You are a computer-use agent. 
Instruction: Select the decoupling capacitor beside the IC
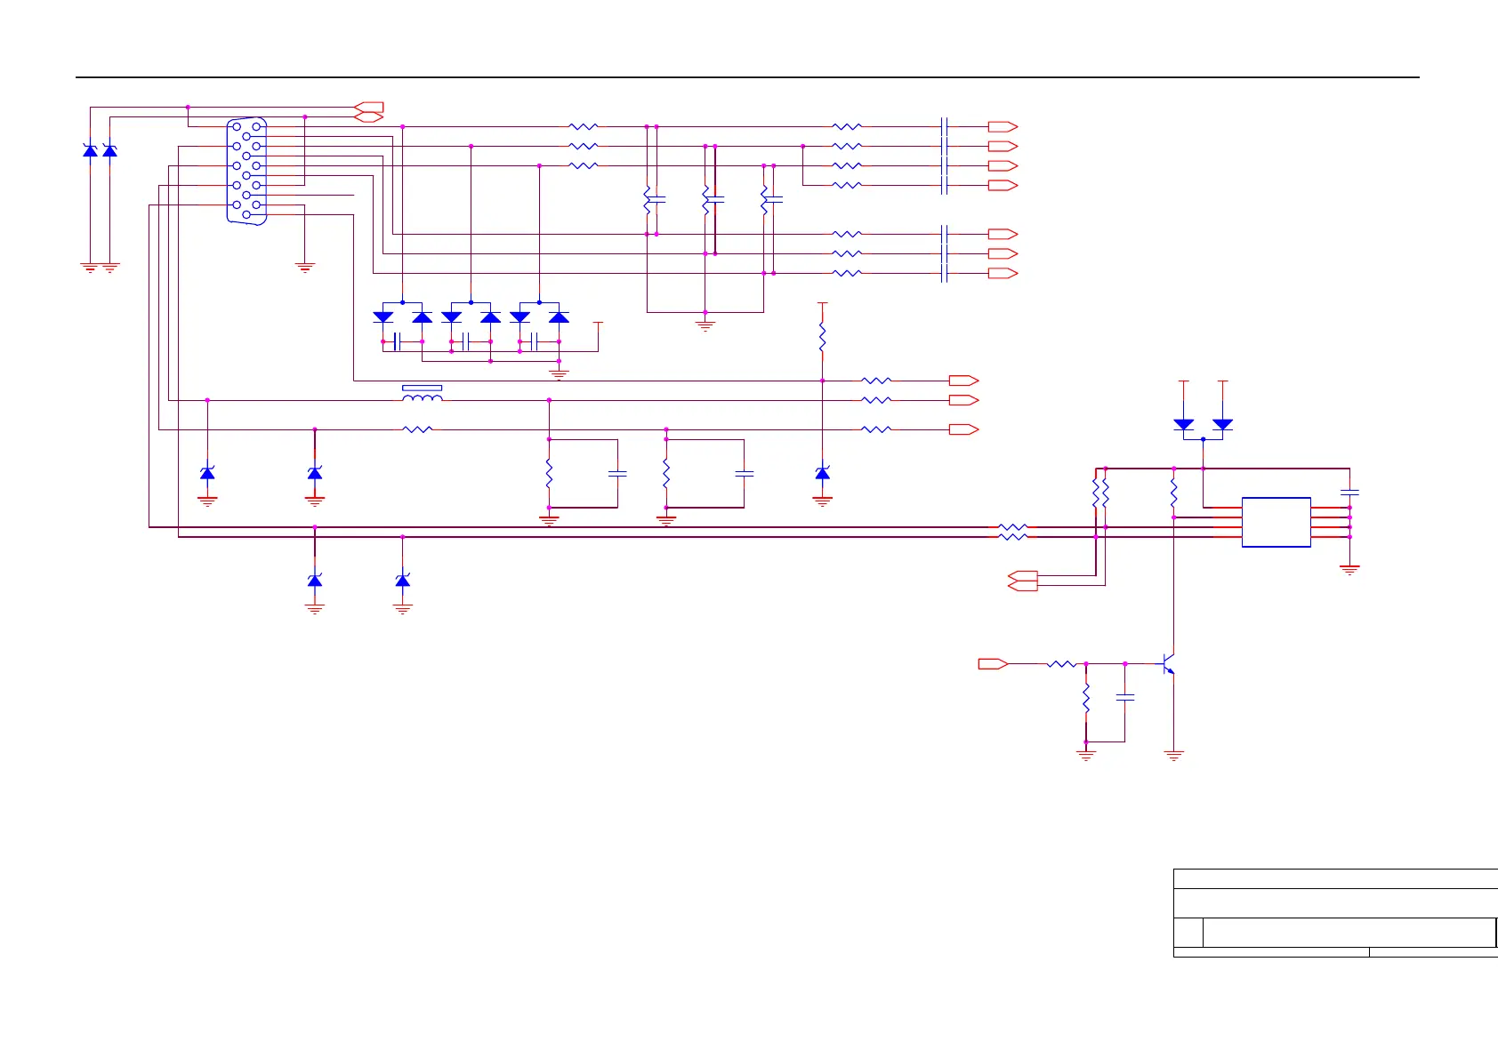[1349, 491]
